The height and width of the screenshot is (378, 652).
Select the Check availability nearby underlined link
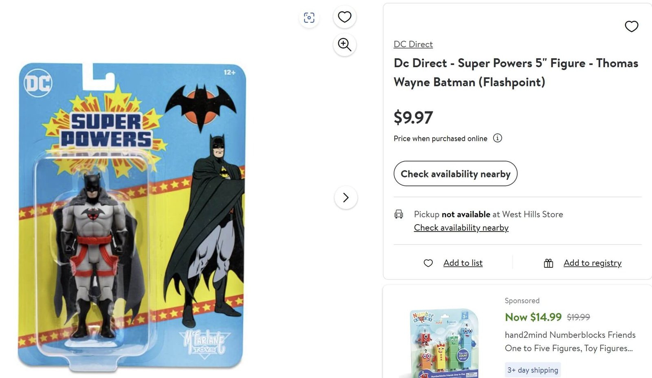[461, 227]
